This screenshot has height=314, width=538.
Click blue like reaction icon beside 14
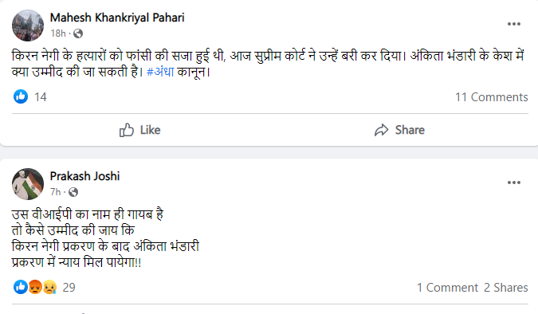[x=21, y=96]
